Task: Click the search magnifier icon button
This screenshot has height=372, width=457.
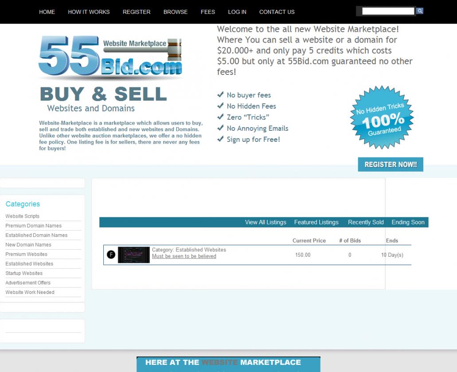Action: click(x=420, y=11)
